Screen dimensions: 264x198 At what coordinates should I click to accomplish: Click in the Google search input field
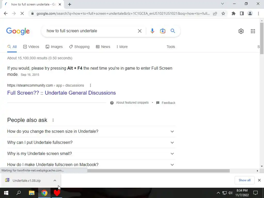point(91,31)
